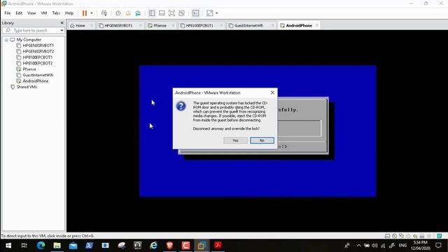Open PowerShell from the taskbar
This screenshot has height=252, width=448.
coord(89,246)
